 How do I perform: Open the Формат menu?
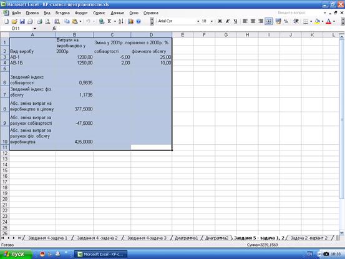81,13
